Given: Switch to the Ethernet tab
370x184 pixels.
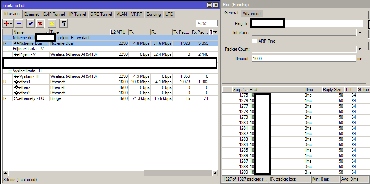Looking at the screenshot, I should click(x=32, y=14).
